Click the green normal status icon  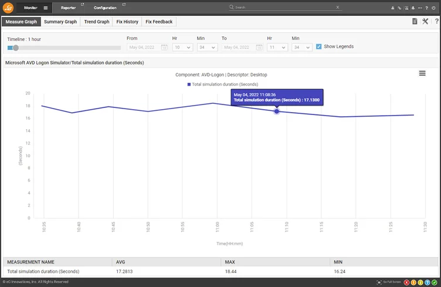(434, 282)
